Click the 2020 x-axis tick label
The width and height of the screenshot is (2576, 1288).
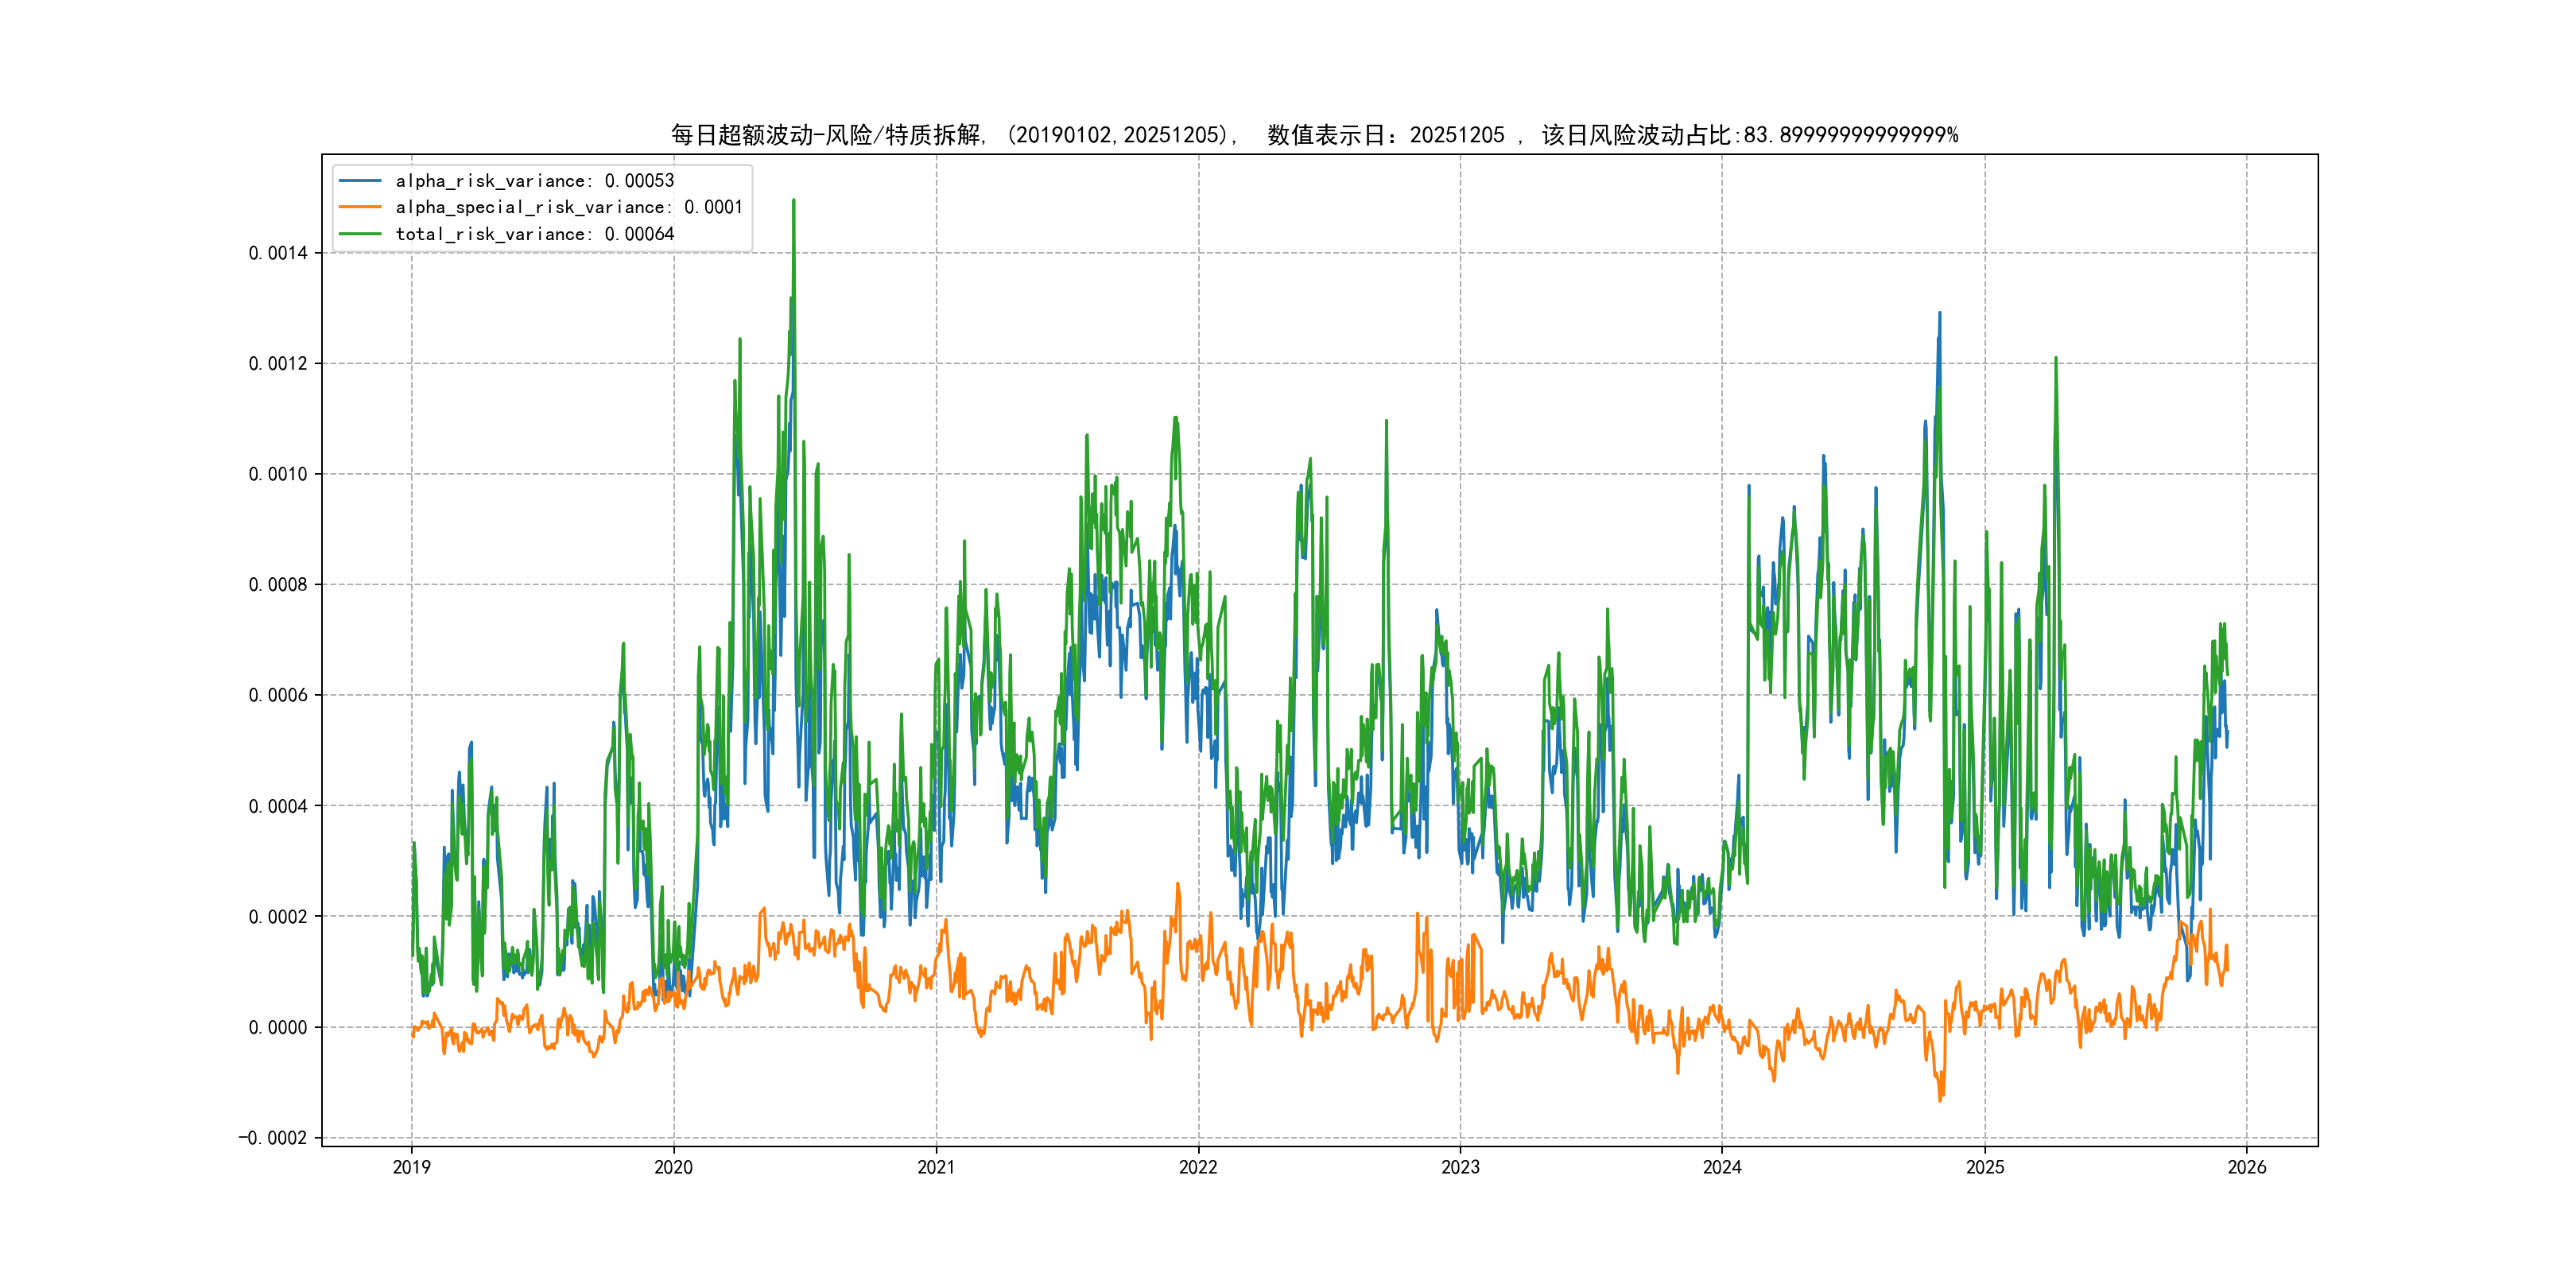tap(673, 1167)
